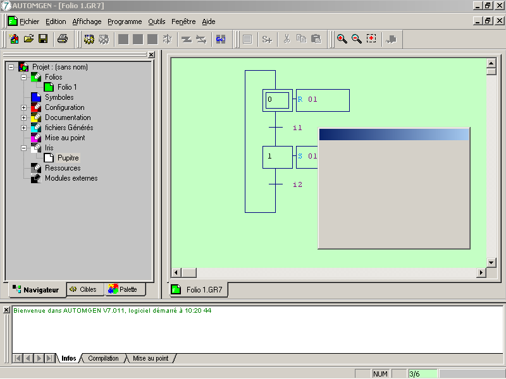Select Grafcet step 0 box
The image size is (506, 379).
point(277,100)
